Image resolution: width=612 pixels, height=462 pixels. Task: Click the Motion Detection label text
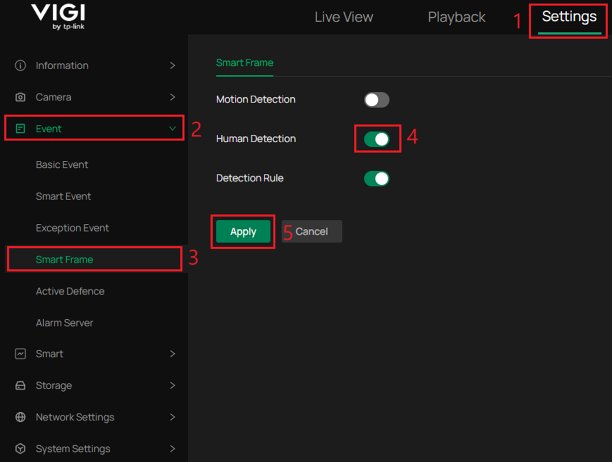coord(256,100)
